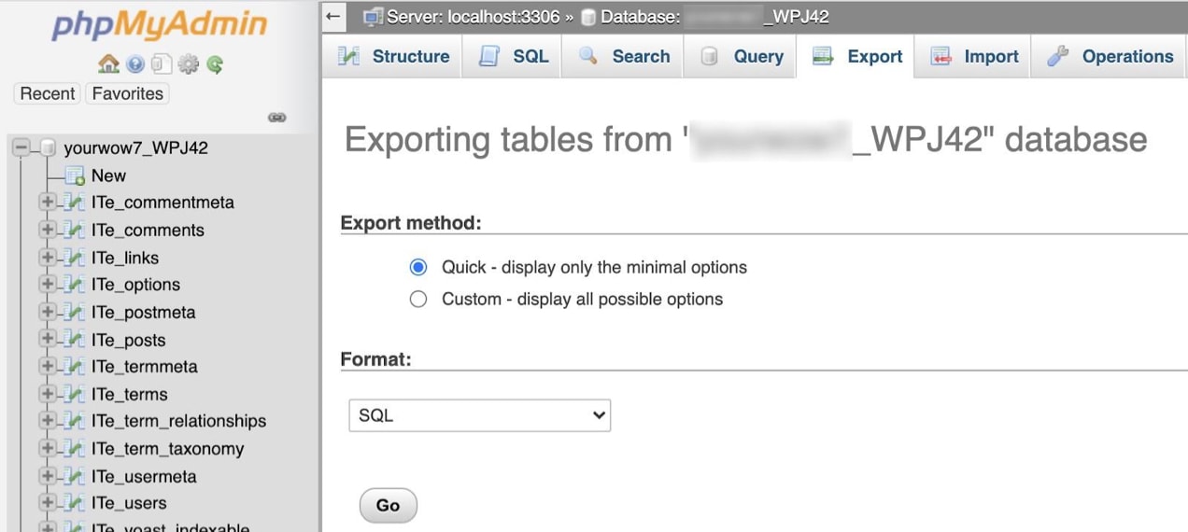Image resolution: width=1188 pixels, height=532 pixels.
Task: Select the Custom export method radio
Action: (418, 300)
